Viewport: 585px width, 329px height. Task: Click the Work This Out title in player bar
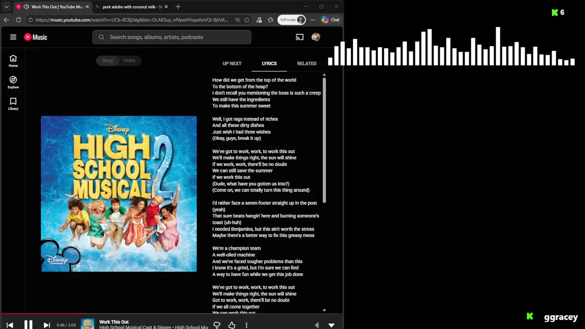tap(114, 322)
